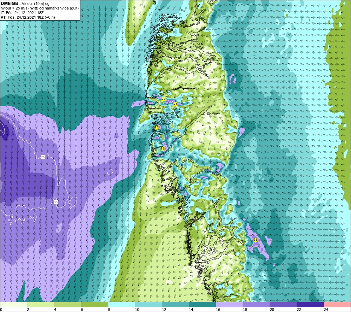Screen dimensions: 351x312
Task: Select the light cyan 8–10 m/s color swatch
Action: click(121, 304)
